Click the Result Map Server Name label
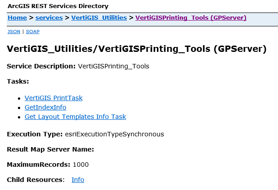 click(50, 149)
